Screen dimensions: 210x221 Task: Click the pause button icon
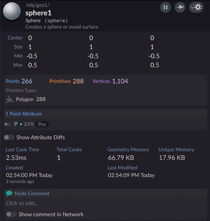tap(165, 7)
